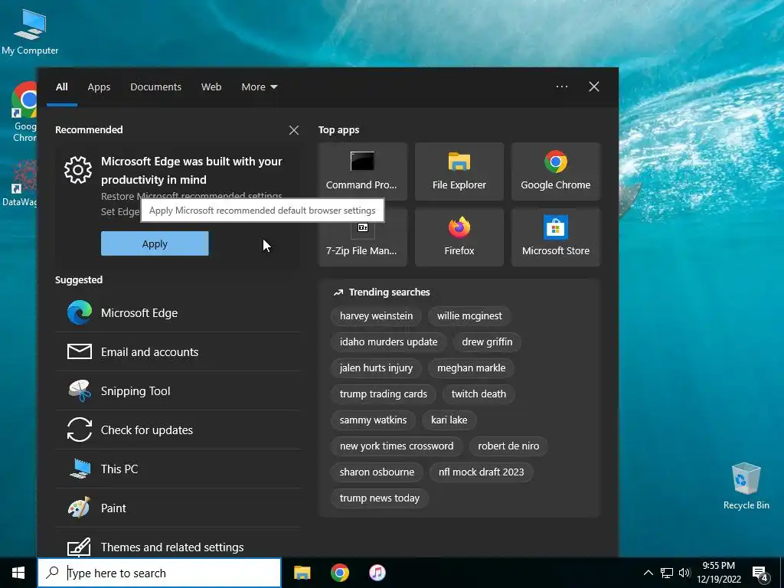This screenshot has width=784, height=588.
Task: Click the Apply button
Action: (x=155, y=243)
